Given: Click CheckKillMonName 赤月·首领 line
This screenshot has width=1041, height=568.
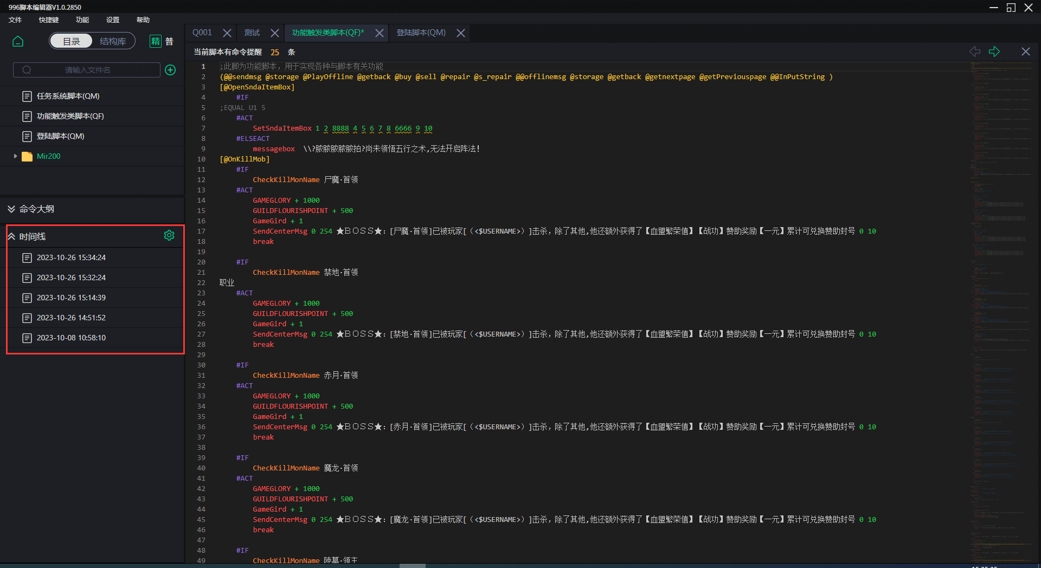Looking at the screenshot, I should [305, 376].
